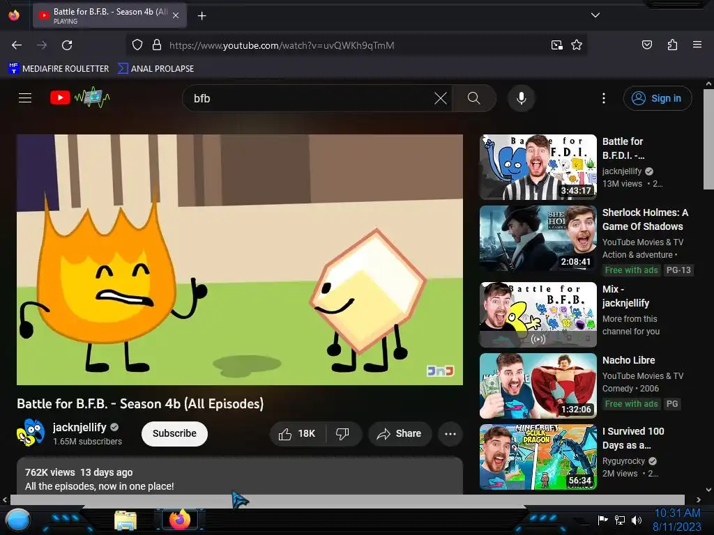Click the Sign in button

(658, 98)
